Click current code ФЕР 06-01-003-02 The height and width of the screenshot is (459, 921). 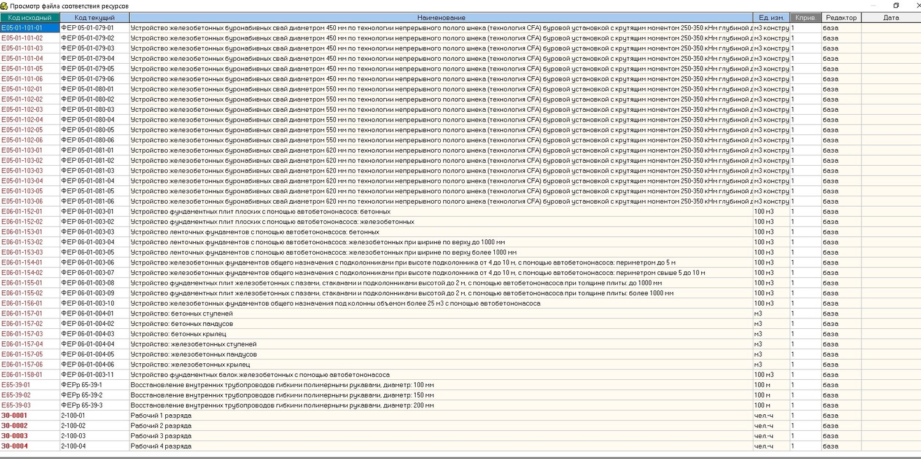click(x=95, y=222)
